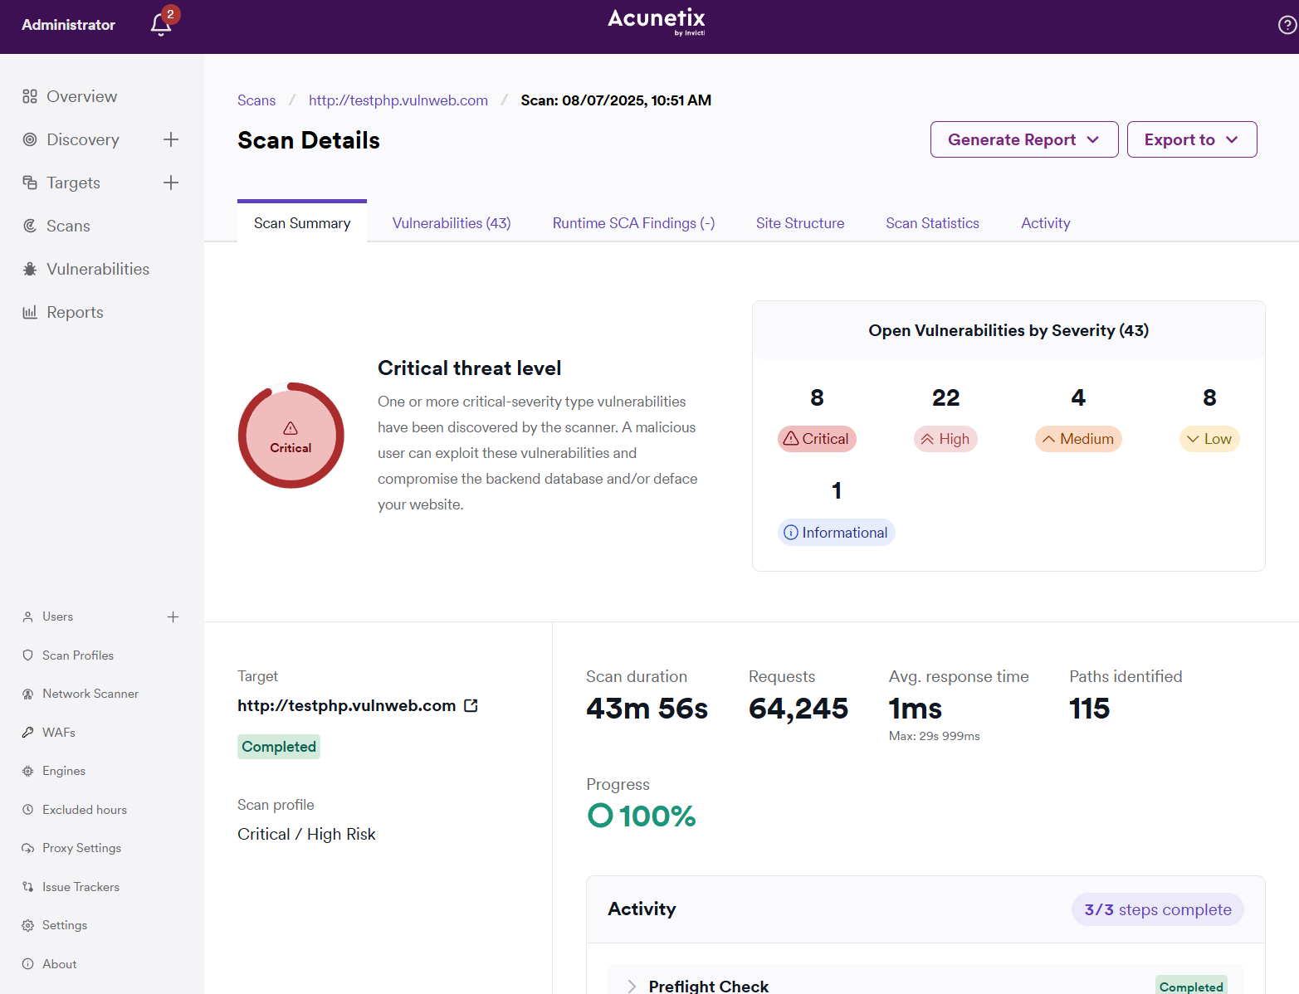Click the Scans radar icon
The width and height of the screenshot is (1299, 994).
(30, 226)
